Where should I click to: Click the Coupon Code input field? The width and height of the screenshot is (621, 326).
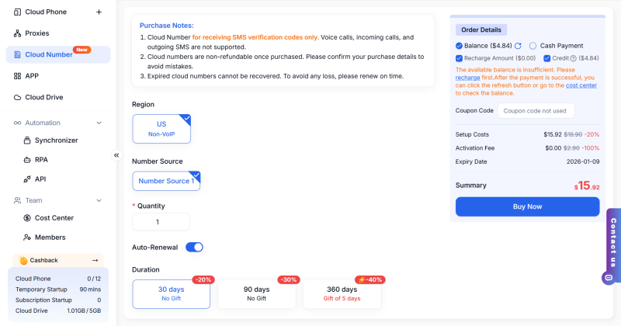point(536,111)
